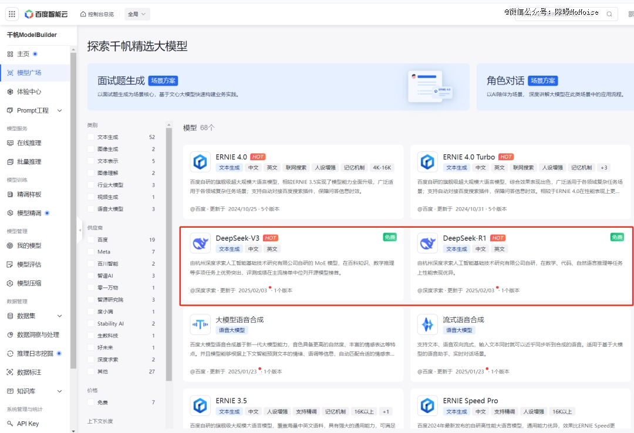This screenshot has width=634, height=433.
Task: Click the 流式语音合成 logo icon
Action: click(427, 324)
